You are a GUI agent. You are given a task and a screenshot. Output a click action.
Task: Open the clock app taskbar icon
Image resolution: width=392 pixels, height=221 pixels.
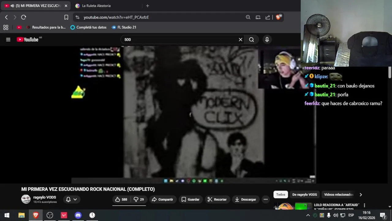(92, 215)
